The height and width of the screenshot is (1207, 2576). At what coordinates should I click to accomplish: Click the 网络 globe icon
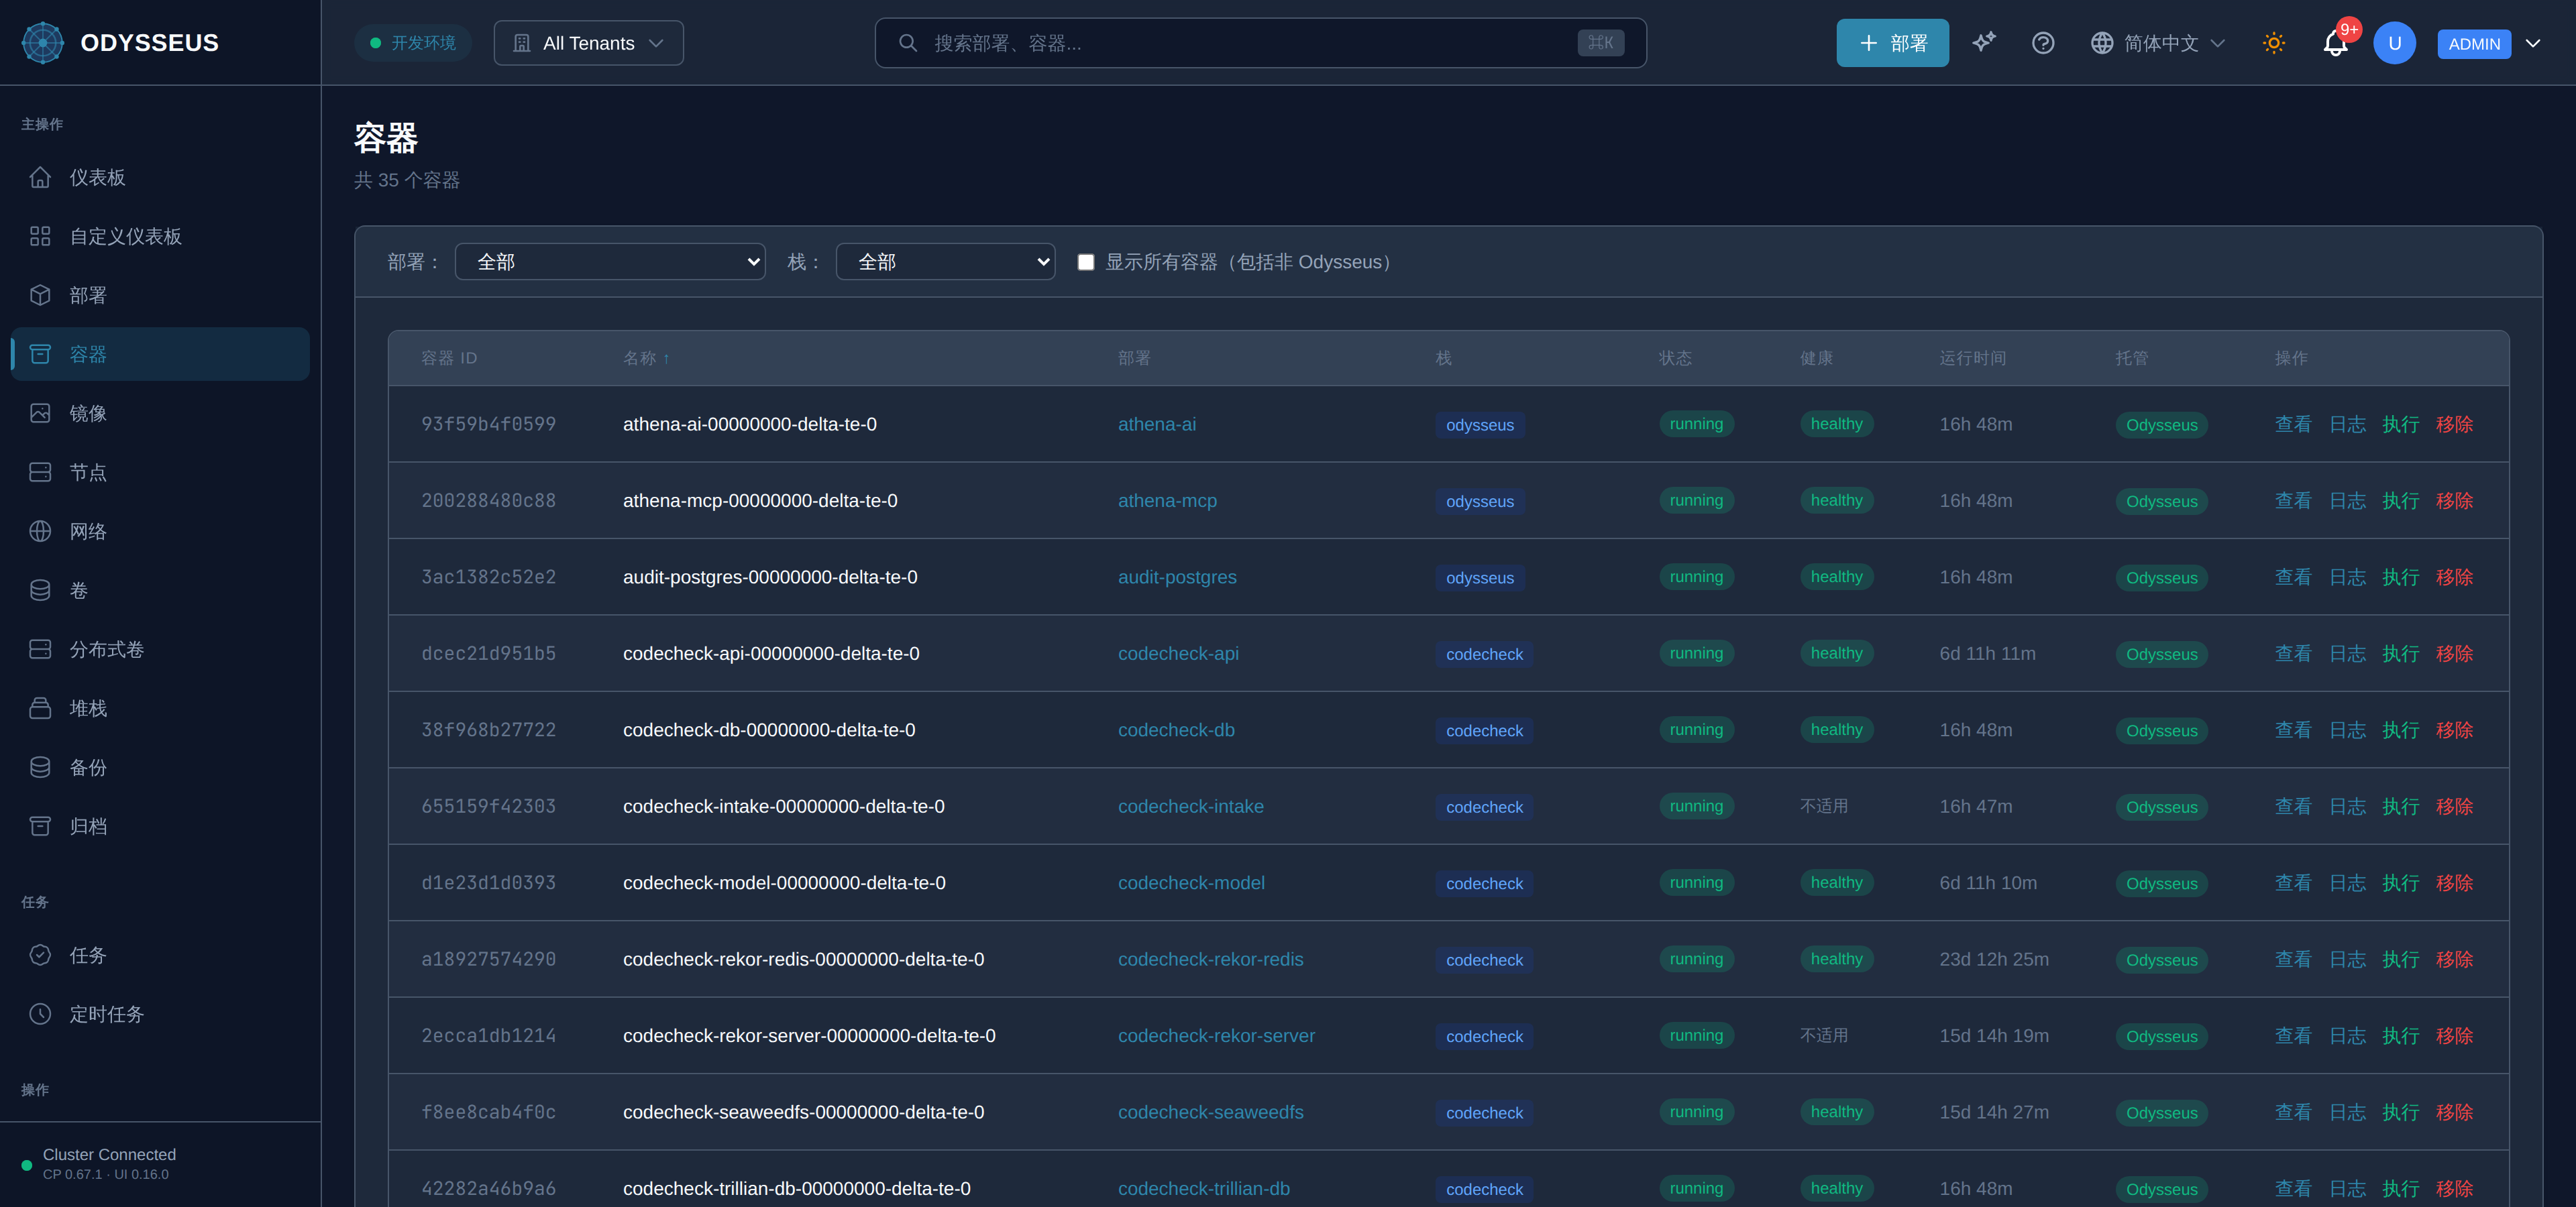pyautogui.click(x=40, y=530)
